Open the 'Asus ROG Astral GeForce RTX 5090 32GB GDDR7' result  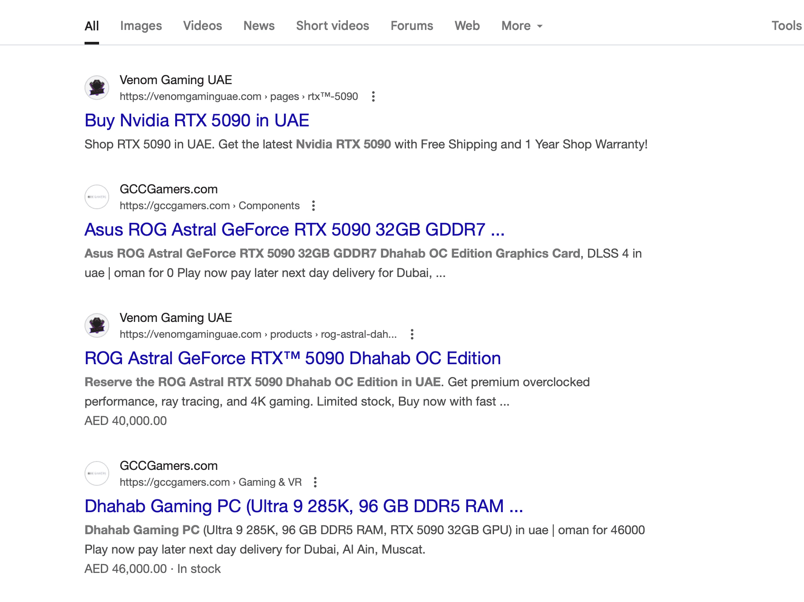click(295, 229)
